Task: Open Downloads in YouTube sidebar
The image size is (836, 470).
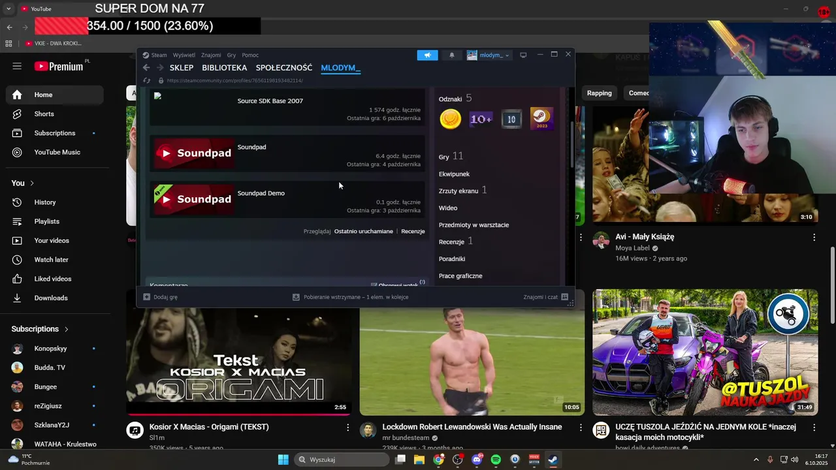Action: tap(55, 298)
